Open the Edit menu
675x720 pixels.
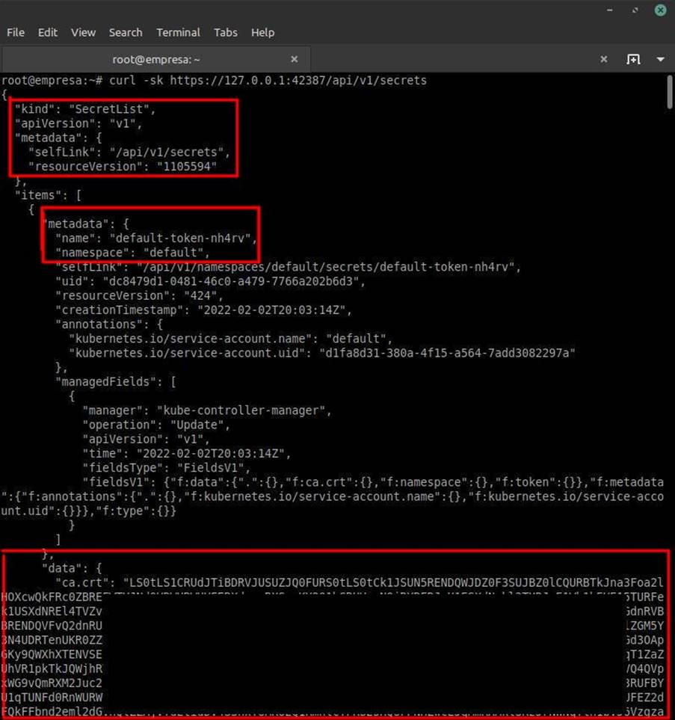(x=48, y=32)
